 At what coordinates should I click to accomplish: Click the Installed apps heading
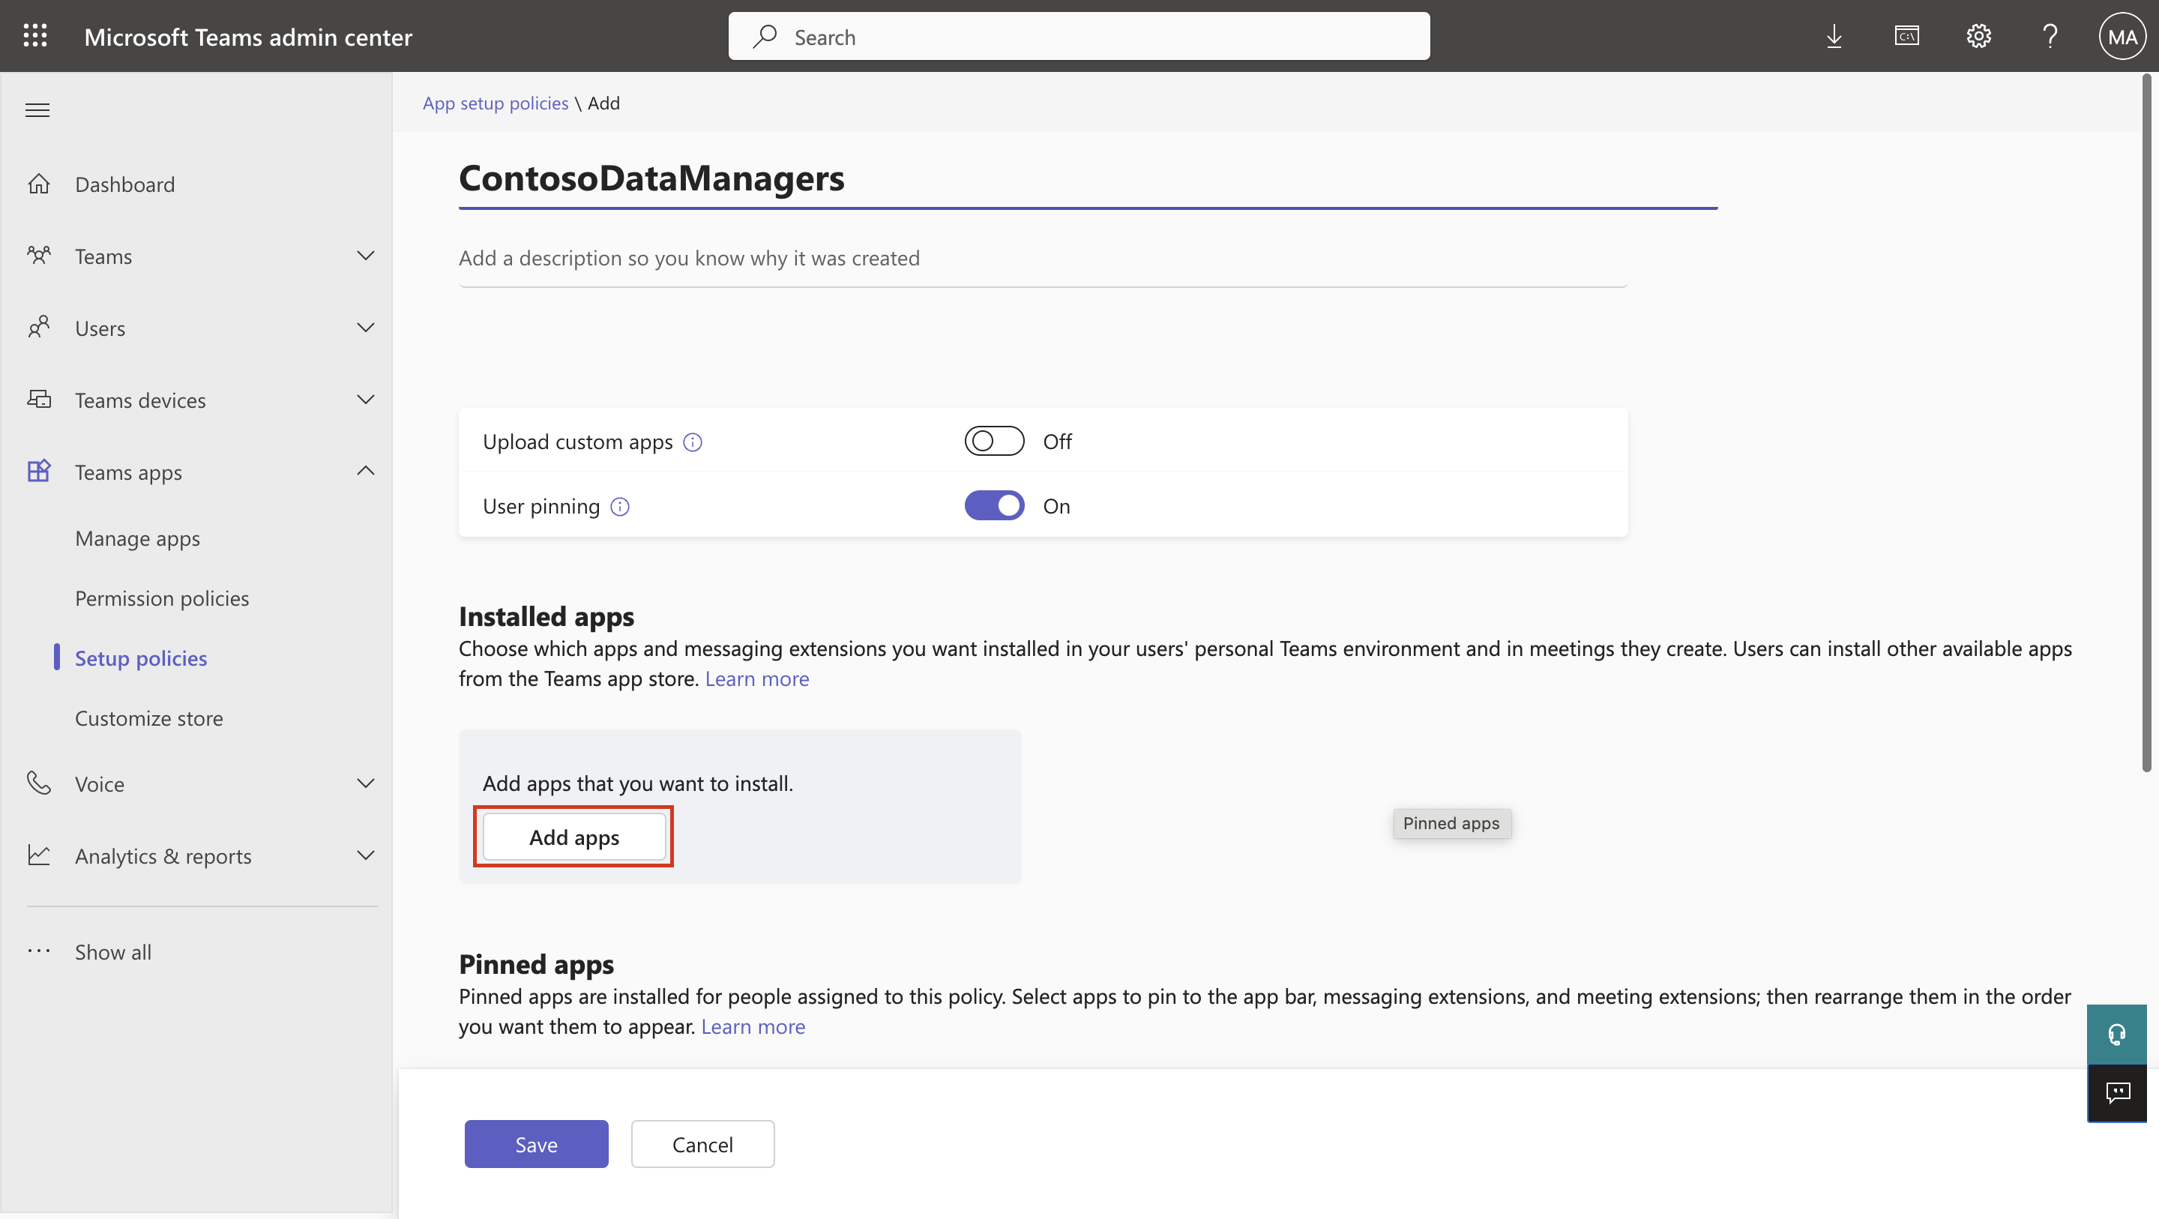(546, 616)
